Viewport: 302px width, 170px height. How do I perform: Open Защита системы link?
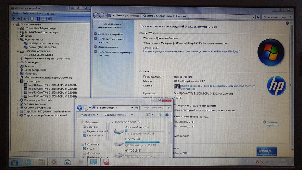click(108, 47)
